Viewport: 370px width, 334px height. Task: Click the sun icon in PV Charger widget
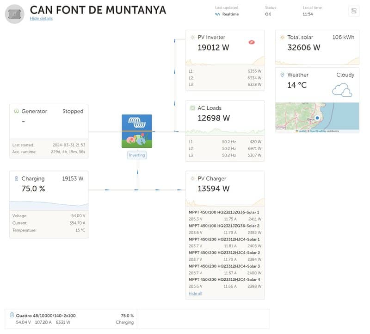[192, 178]
